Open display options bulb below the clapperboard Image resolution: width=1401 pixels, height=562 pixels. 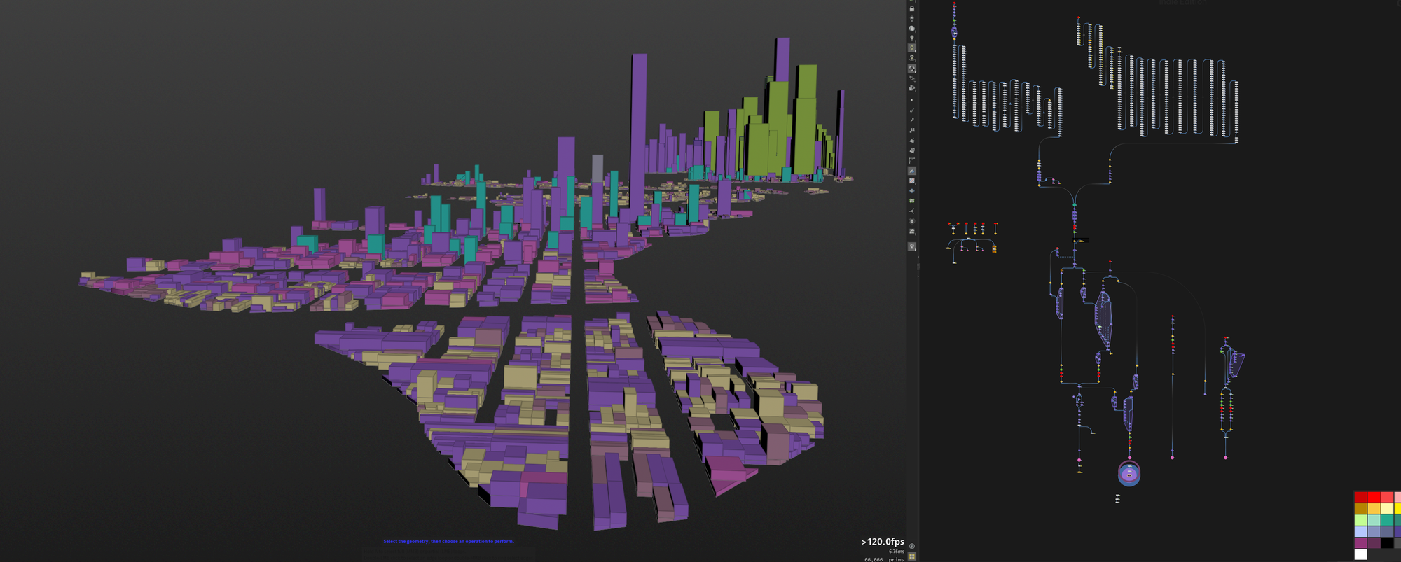(x=912, y=246)
